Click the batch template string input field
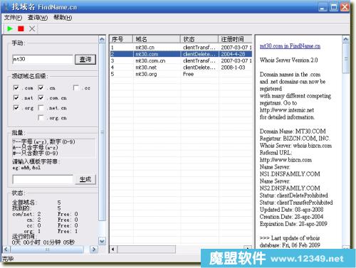The height and width of the screenshot is (268, 356). click(43, 180)
